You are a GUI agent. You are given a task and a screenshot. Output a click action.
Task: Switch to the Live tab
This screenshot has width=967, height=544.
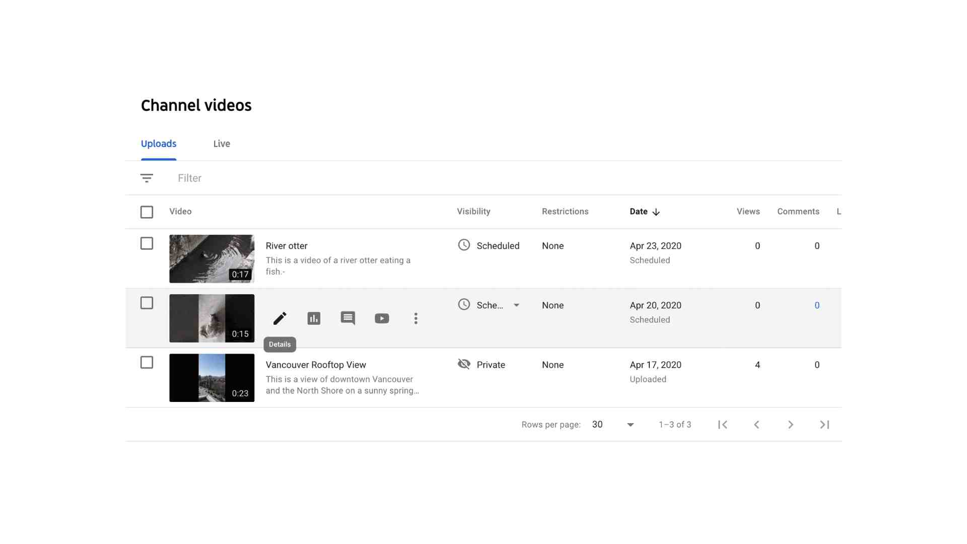click(222, 144)
